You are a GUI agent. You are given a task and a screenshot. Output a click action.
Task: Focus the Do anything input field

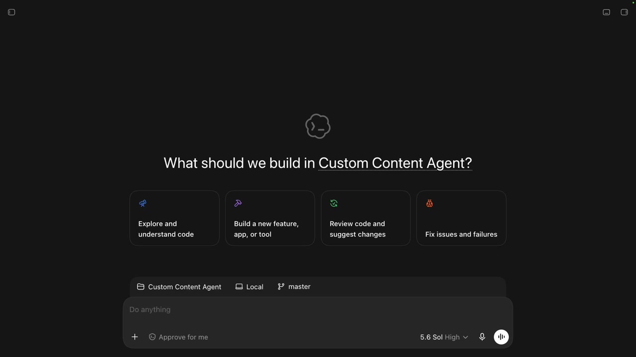318,309
